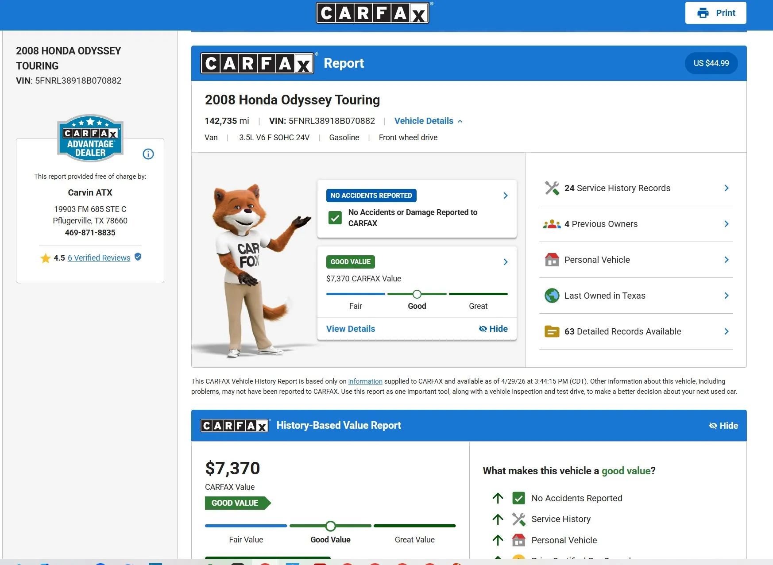Image resolution: width=773 pixels, height=565 pixels.
Task: Expand the Good Value card chevron
Action: point(506,262)
